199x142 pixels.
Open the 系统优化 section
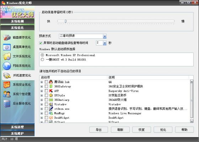coord(17,28)
